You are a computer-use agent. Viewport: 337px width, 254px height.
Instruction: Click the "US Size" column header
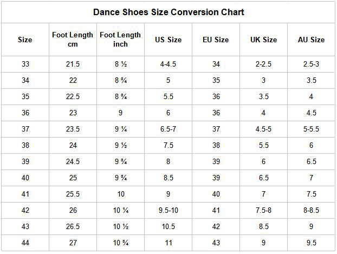click(168, 40)
